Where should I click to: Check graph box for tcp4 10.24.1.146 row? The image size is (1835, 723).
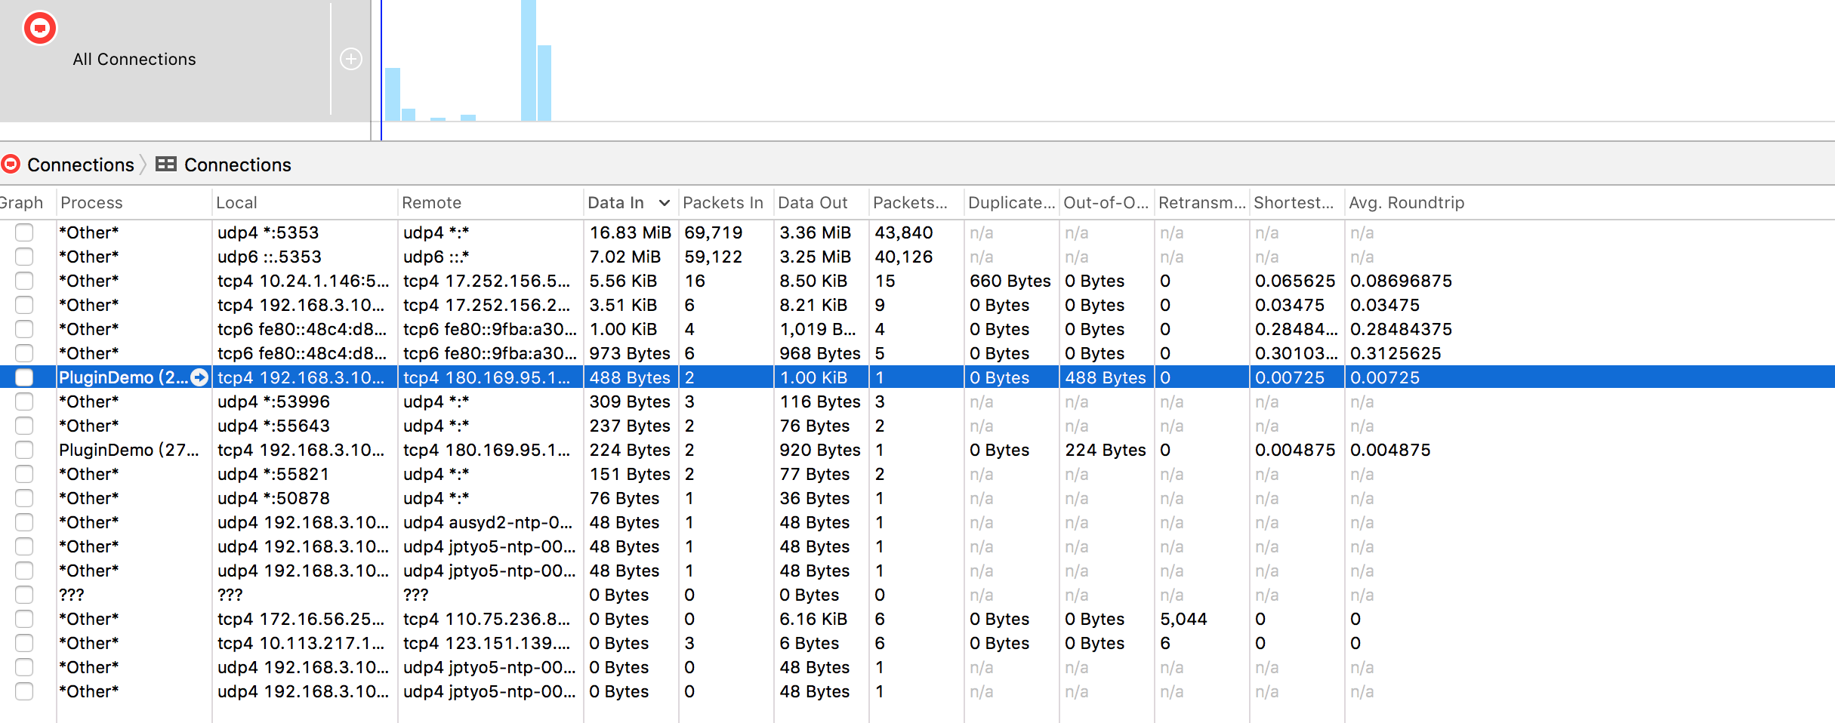click(x=24, y=281)
